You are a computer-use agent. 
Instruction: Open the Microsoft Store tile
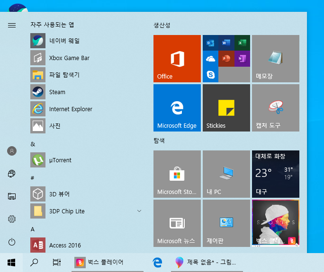click(177, 174)
